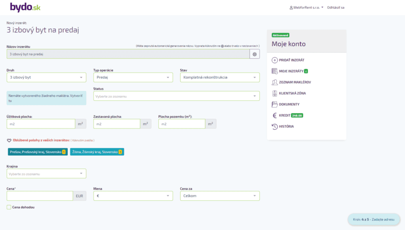Click the Úžitková plocha input field

[41, 124]
